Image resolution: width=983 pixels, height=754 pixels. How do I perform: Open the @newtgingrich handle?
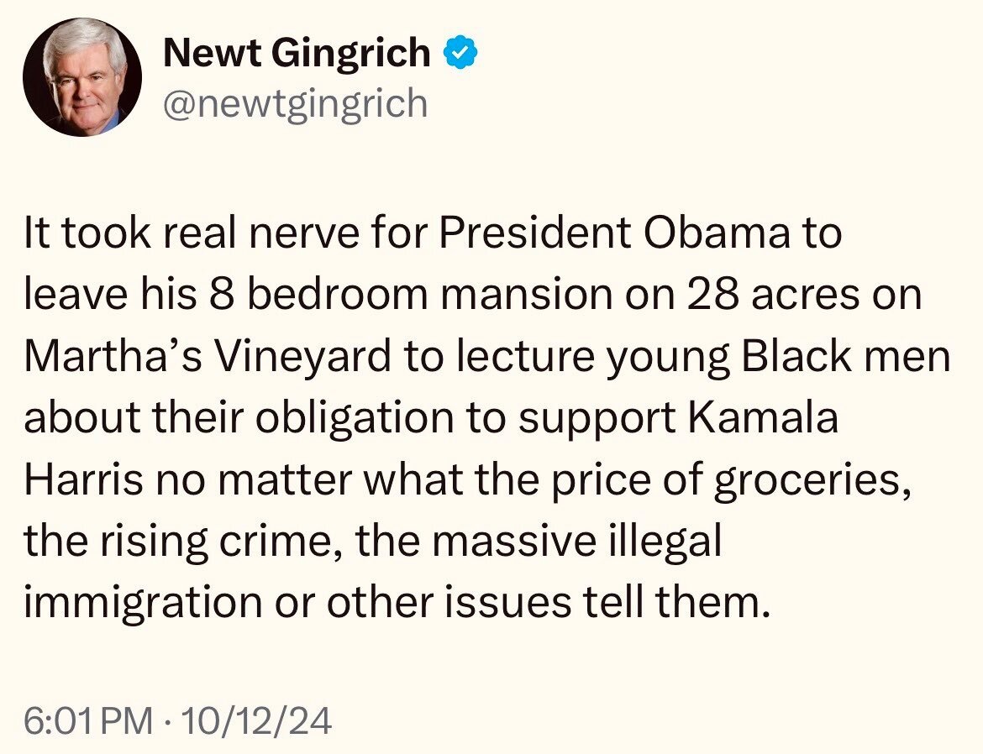pyautogui.click(x=294, y=104)
